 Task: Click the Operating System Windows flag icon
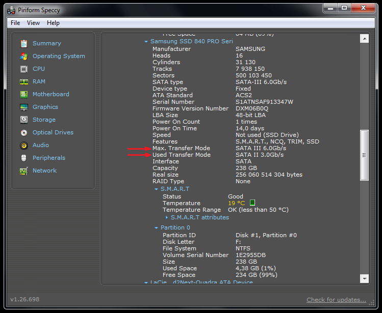(24, 56)
